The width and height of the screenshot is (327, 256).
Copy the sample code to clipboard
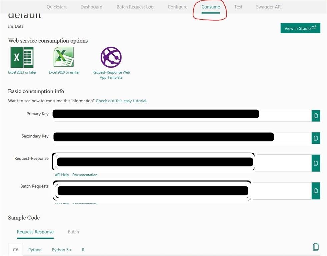point(316,247)
